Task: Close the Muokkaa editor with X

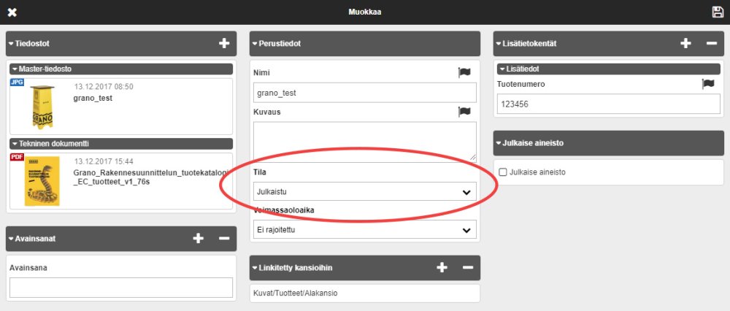Action: point(12,12)
